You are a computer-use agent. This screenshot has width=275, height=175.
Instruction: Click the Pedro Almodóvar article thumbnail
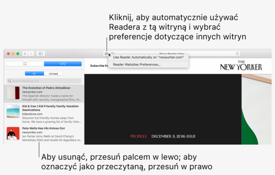pos(13,93)
